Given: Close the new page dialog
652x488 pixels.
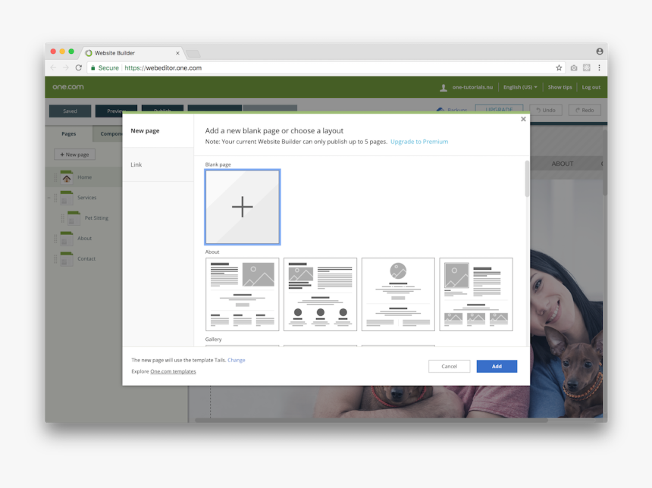Looking at the screenshot, I should [524, 119].
